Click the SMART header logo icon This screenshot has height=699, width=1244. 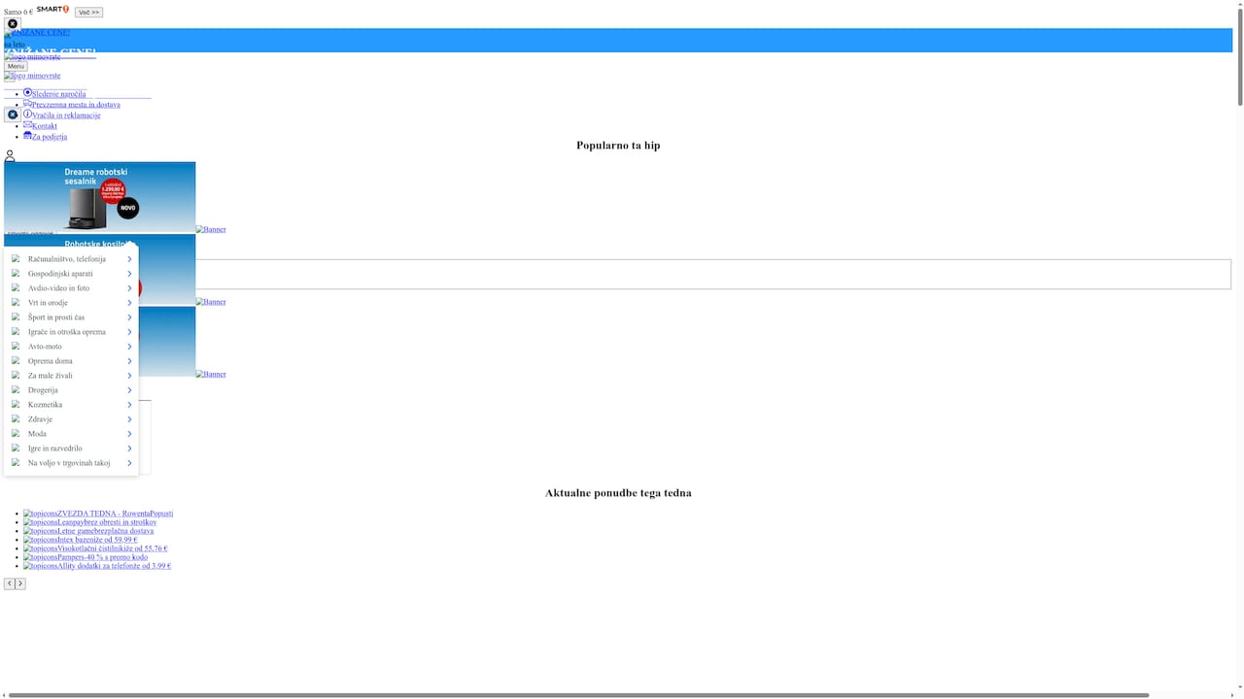pos(51,9)
